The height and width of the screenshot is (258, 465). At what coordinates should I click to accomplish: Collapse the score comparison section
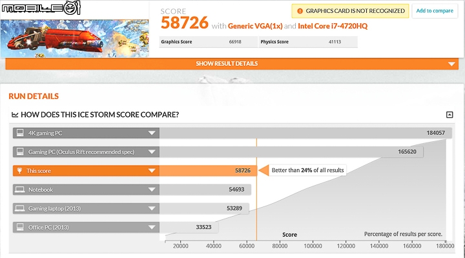click(449, 115)
